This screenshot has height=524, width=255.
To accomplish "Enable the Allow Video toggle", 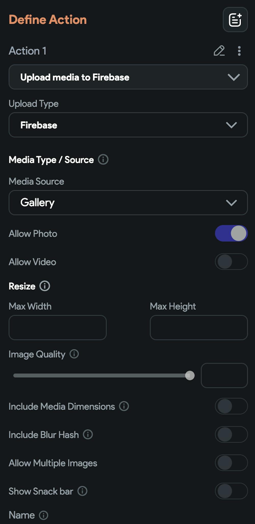I will (x=231, y=261).
